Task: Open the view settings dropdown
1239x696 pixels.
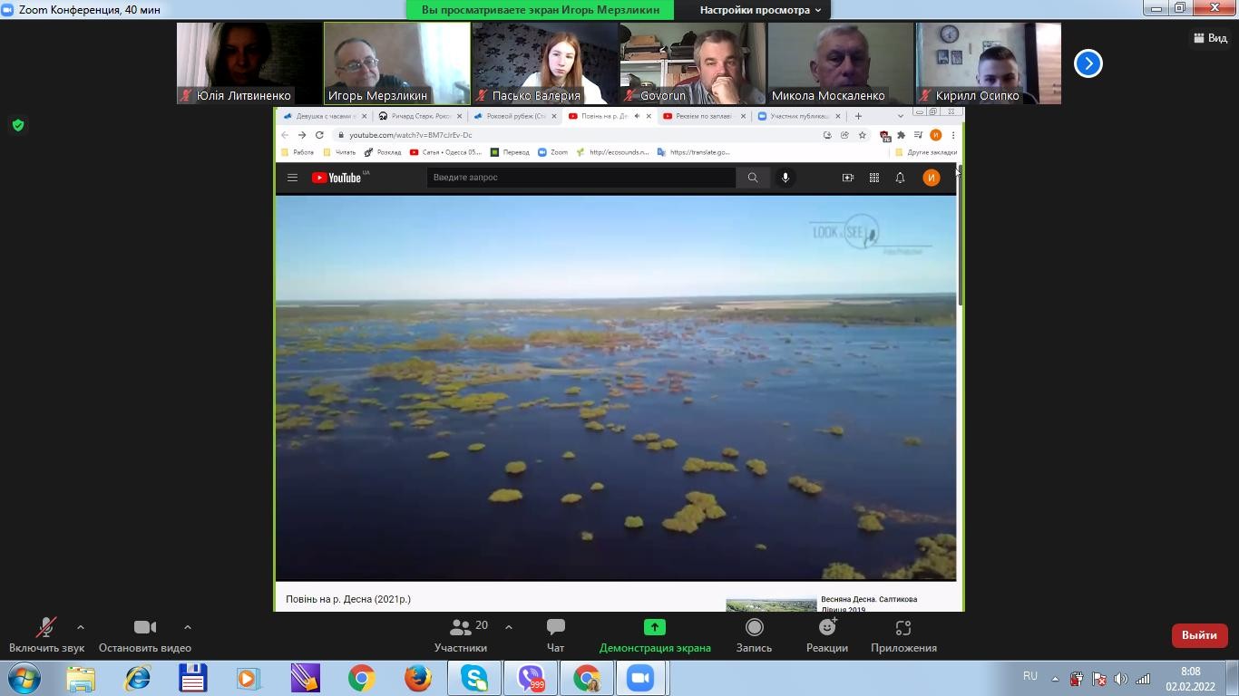Action: [760, 10]
